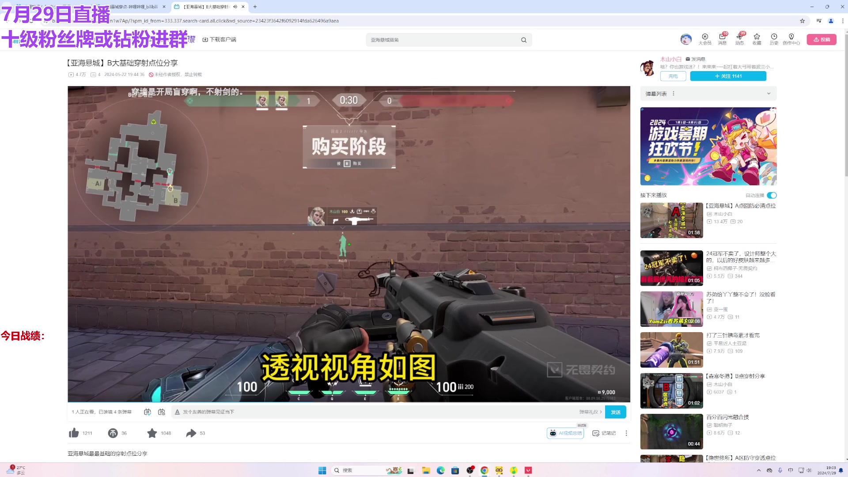Open danmaku settings toggle icon

(x=162, y=412)
